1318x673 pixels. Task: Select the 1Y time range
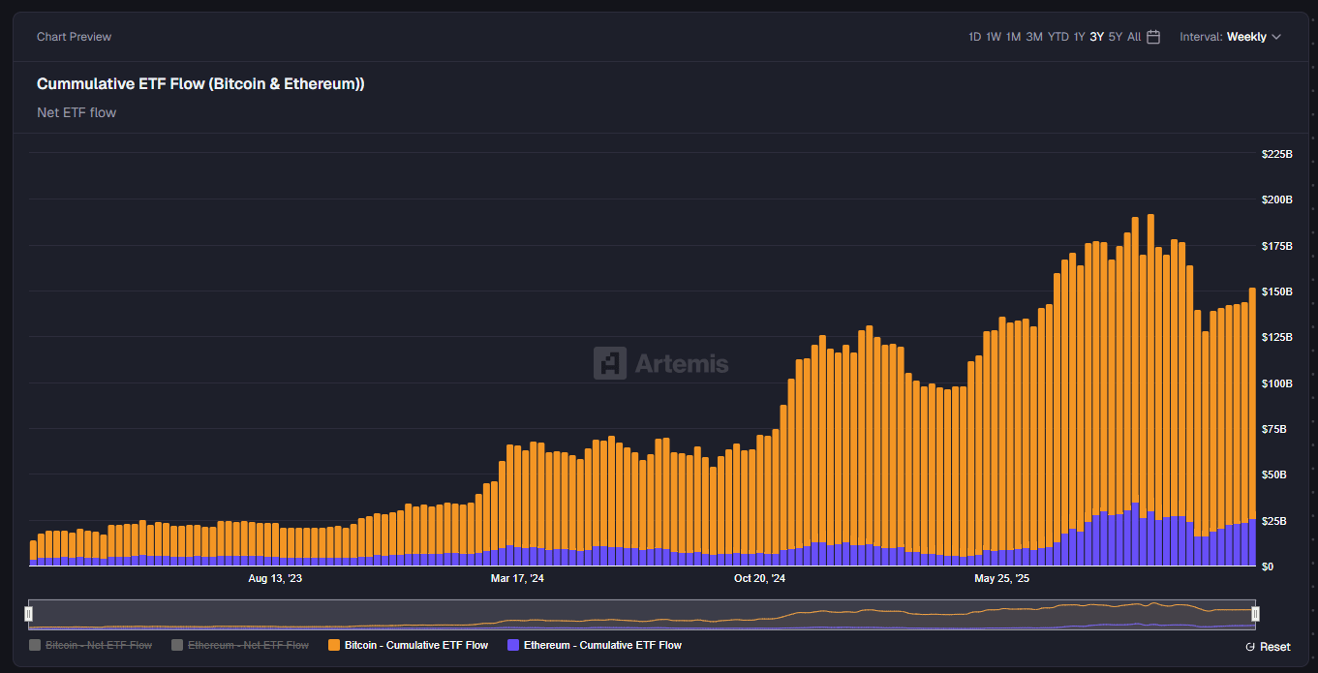coord(1079,37)
